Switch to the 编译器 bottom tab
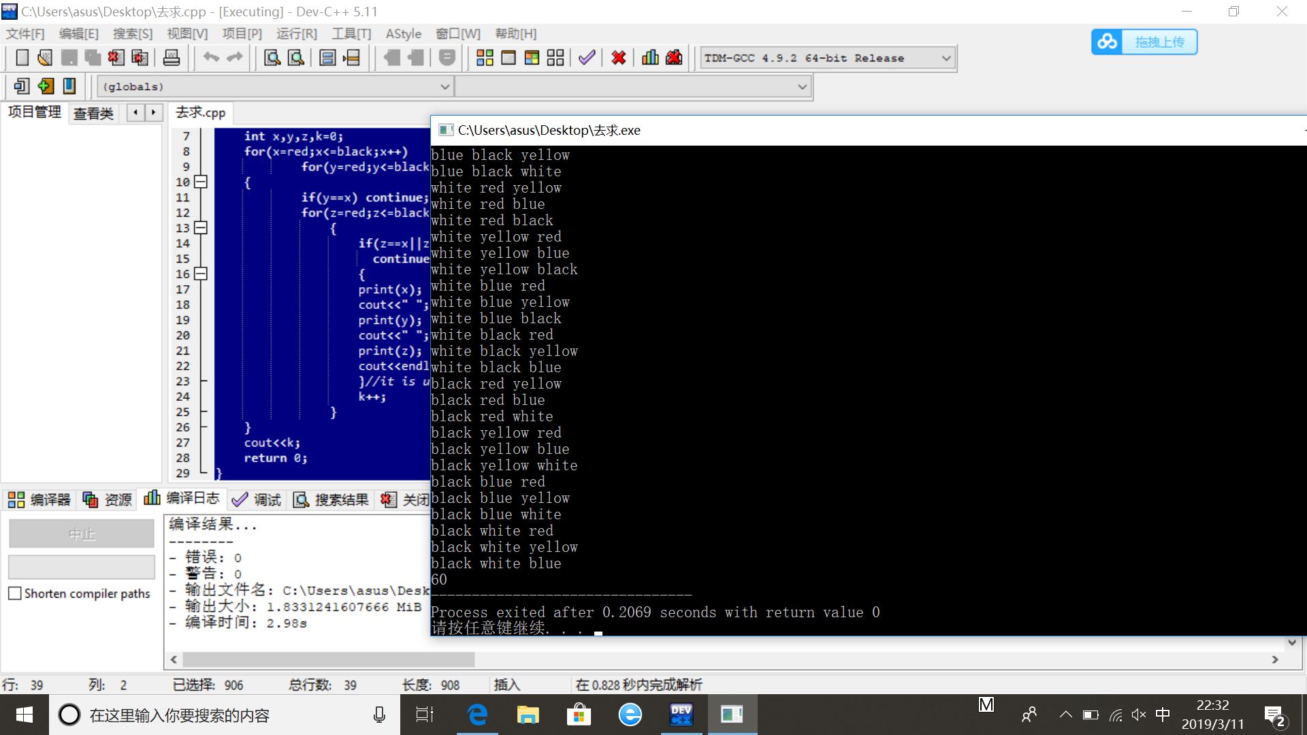This screenshot has height=735, width=1307. [x=39, y=500]
